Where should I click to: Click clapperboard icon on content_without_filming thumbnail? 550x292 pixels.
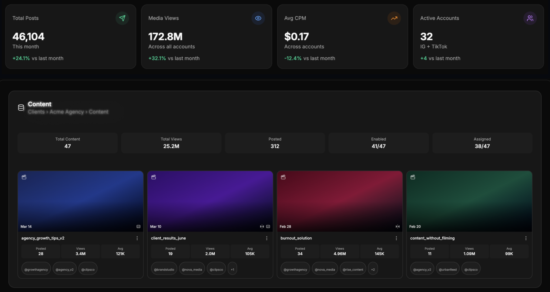(413, 177)
